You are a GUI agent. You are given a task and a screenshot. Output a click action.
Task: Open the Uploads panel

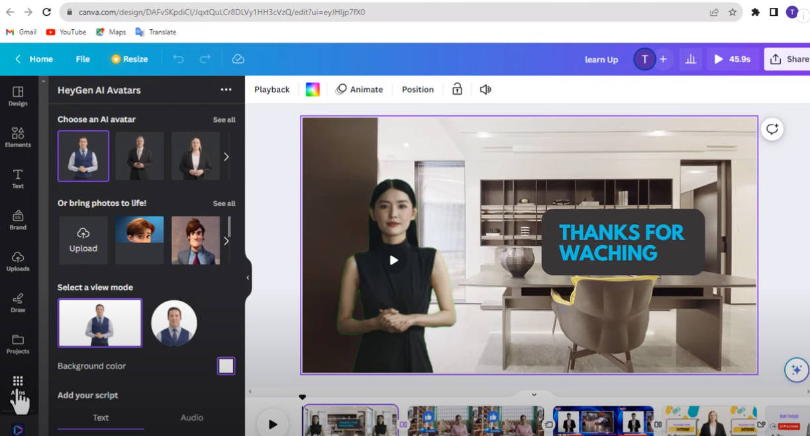tap(18, 262)
